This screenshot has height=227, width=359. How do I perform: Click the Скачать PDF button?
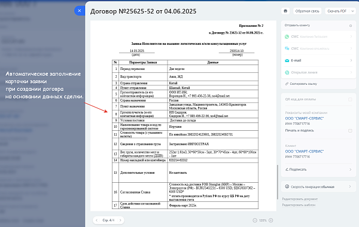tap(337, 11)
